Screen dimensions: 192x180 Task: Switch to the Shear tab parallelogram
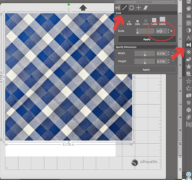click(x=146, y=8)
